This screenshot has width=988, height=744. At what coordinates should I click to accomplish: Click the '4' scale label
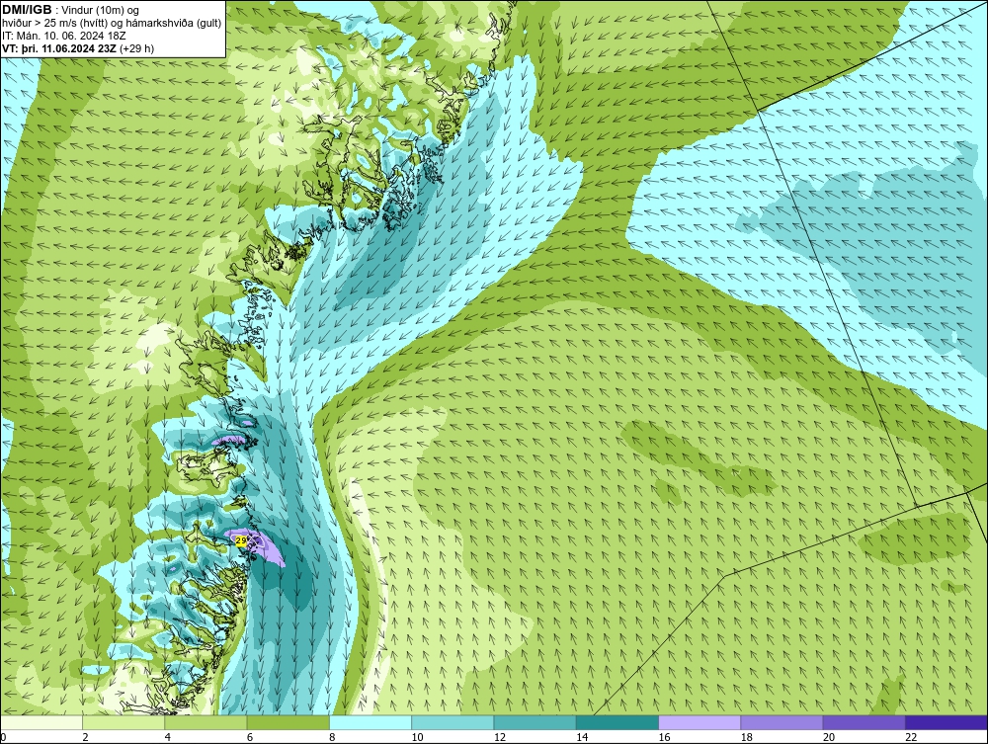(168, 738)
